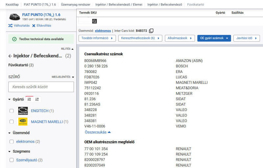Click the Magneti Marelli brand logo
Viewport: 263px width, 168px height.
[23, 121]
